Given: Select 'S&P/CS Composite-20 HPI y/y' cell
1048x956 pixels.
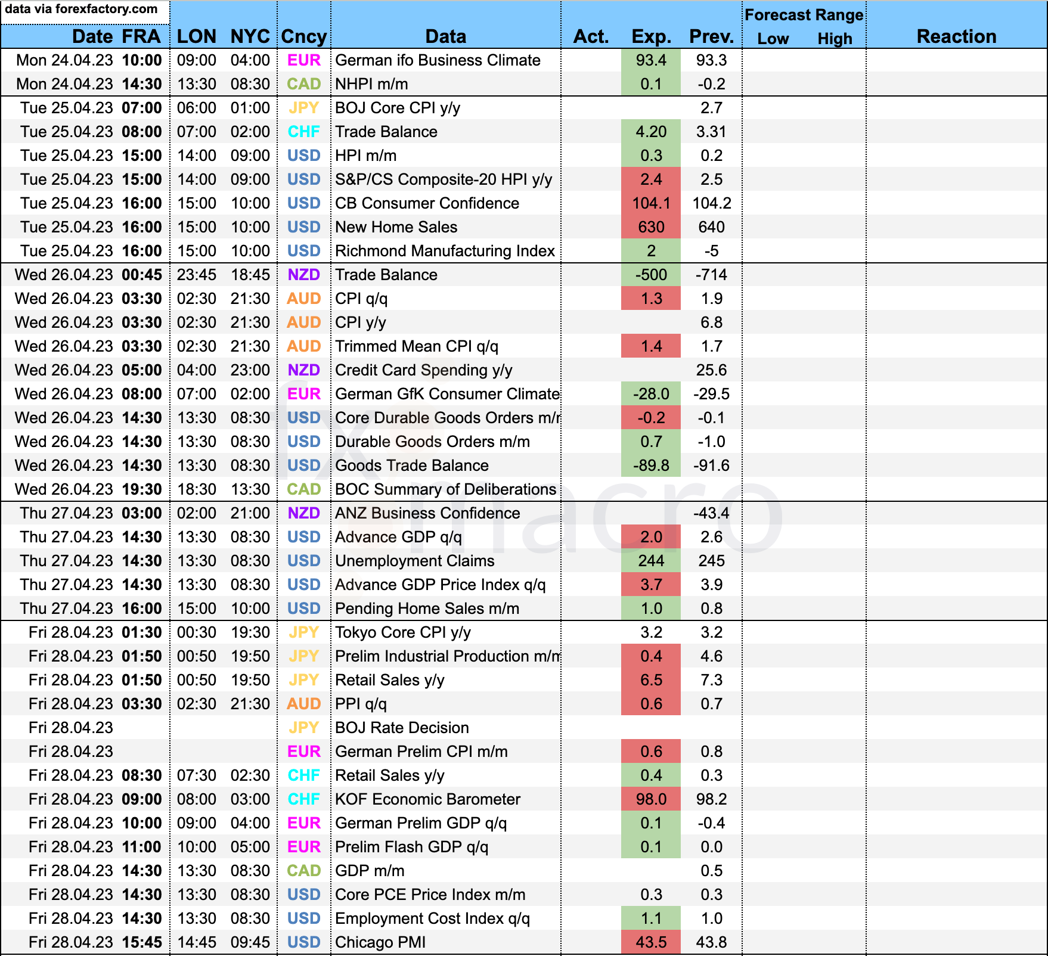Looking at the screenshot, I should [x=446, y=179].
